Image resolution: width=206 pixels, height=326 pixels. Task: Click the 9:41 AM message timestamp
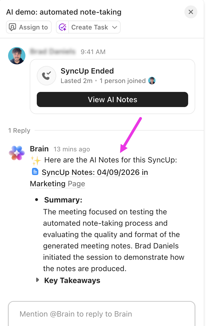pos(93,52)
